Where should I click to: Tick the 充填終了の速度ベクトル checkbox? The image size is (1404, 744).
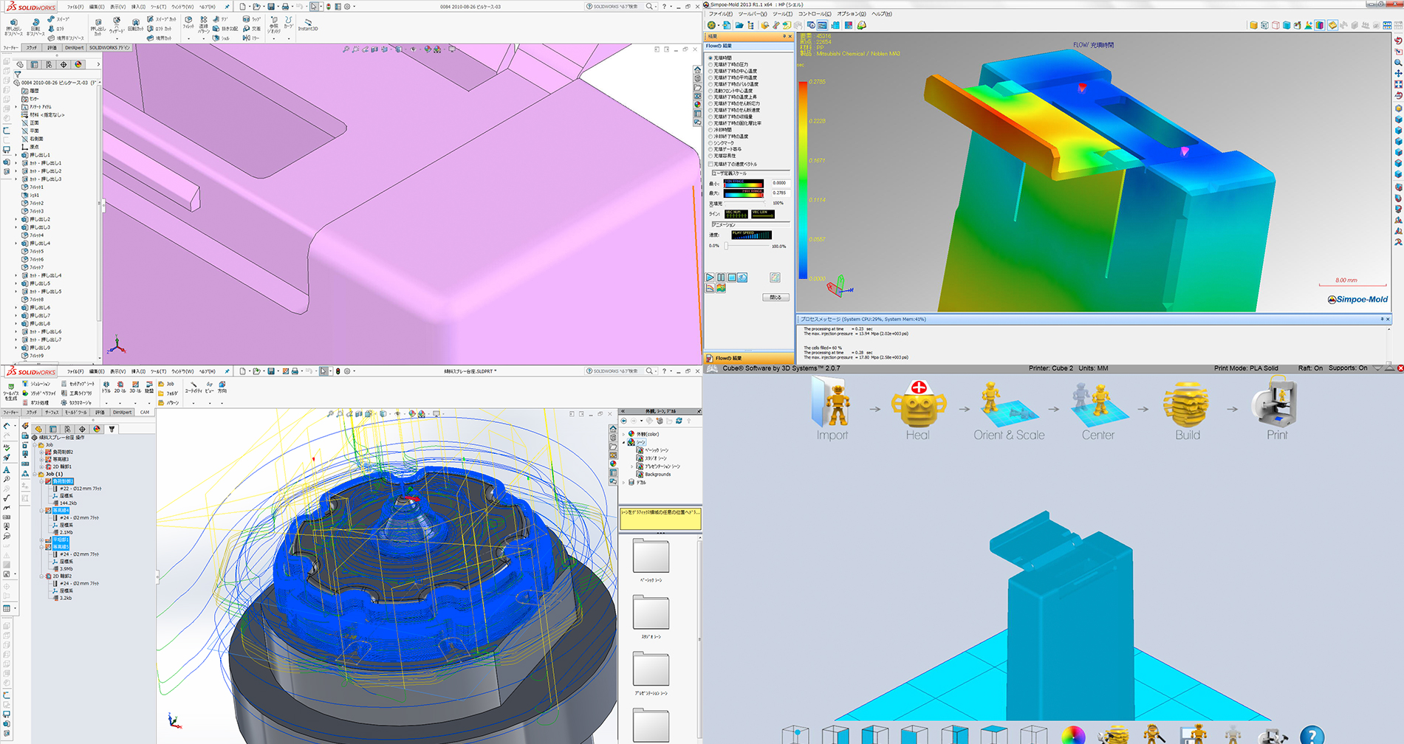[710, 164]
